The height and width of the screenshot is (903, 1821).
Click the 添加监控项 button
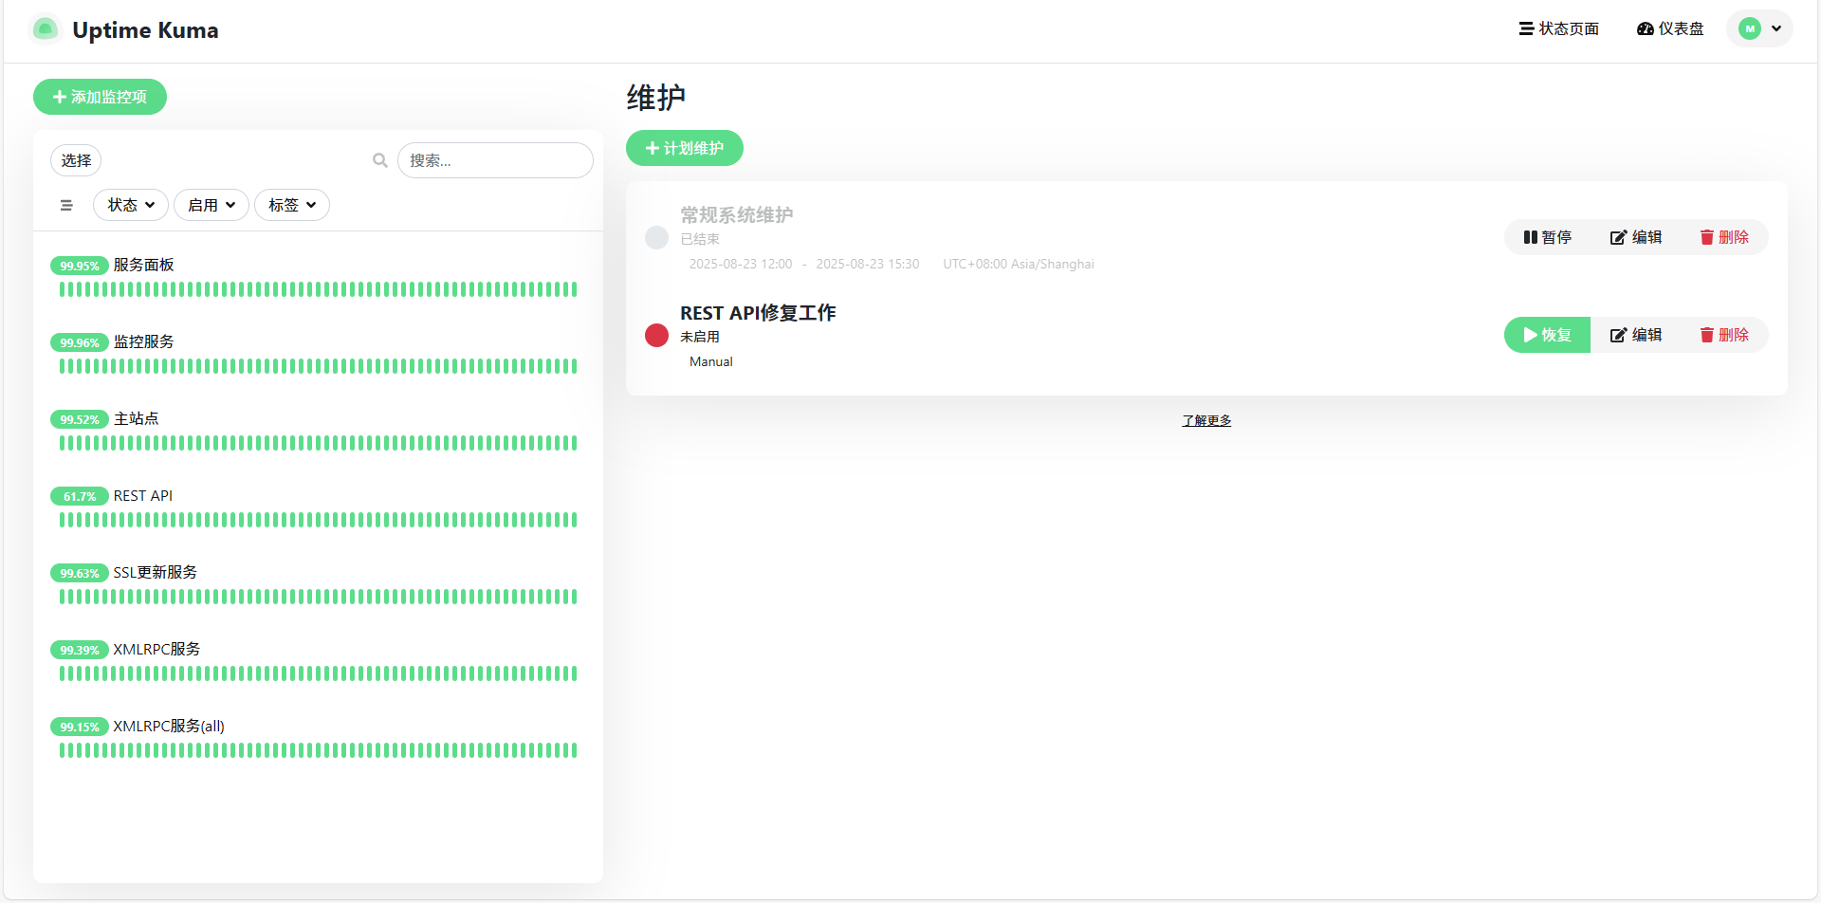pos(100,97)
